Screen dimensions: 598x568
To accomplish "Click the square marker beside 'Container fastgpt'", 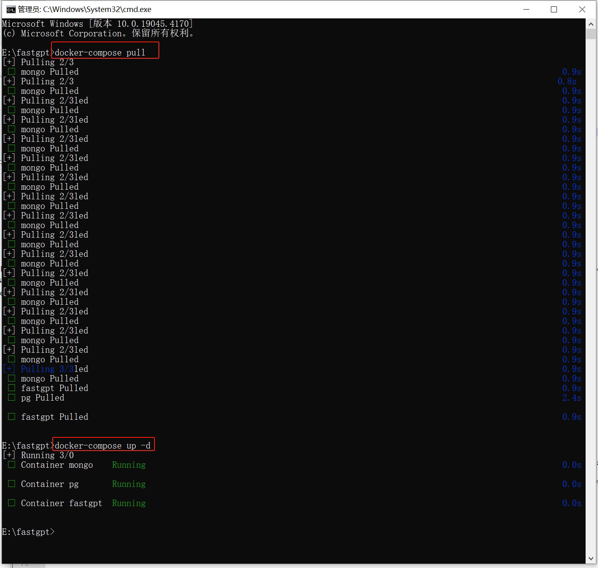I will [x=12, y=503].
